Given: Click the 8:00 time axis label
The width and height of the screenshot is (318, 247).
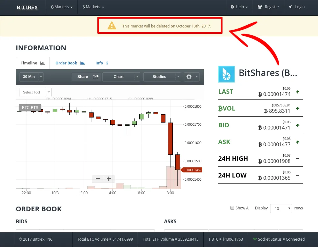Looking at the screenshot, I should 171,193.
